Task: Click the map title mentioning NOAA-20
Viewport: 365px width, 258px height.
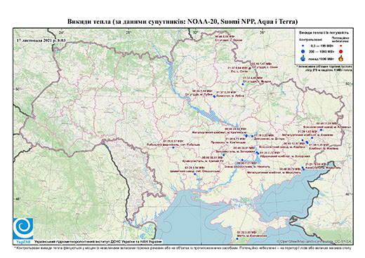Action: 182,22
